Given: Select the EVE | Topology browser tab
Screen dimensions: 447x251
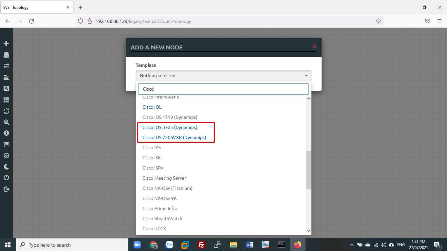Looking at the screenshot, I should coord(37,7).
